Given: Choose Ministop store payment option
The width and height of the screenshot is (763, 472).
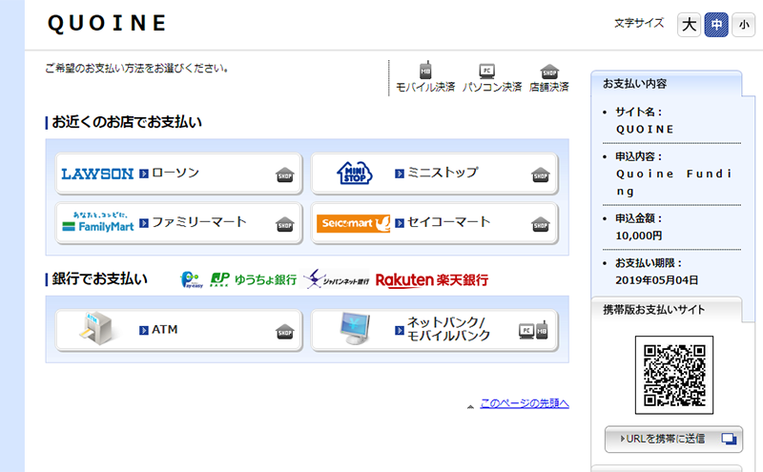Looking at the screenshot, I should (x=434, y=174).
